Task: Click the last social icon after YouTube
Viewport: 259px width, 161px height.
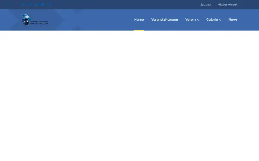Action: 49,5
